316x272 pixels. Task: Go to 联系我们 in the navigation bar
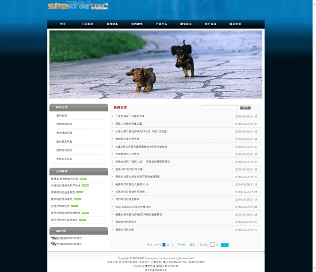pos(235,24)
